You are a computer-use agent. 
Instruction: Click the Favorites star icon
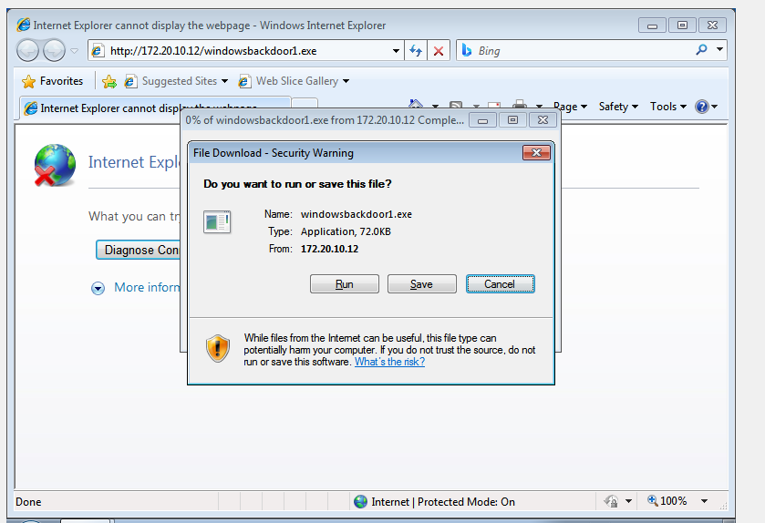29,81
